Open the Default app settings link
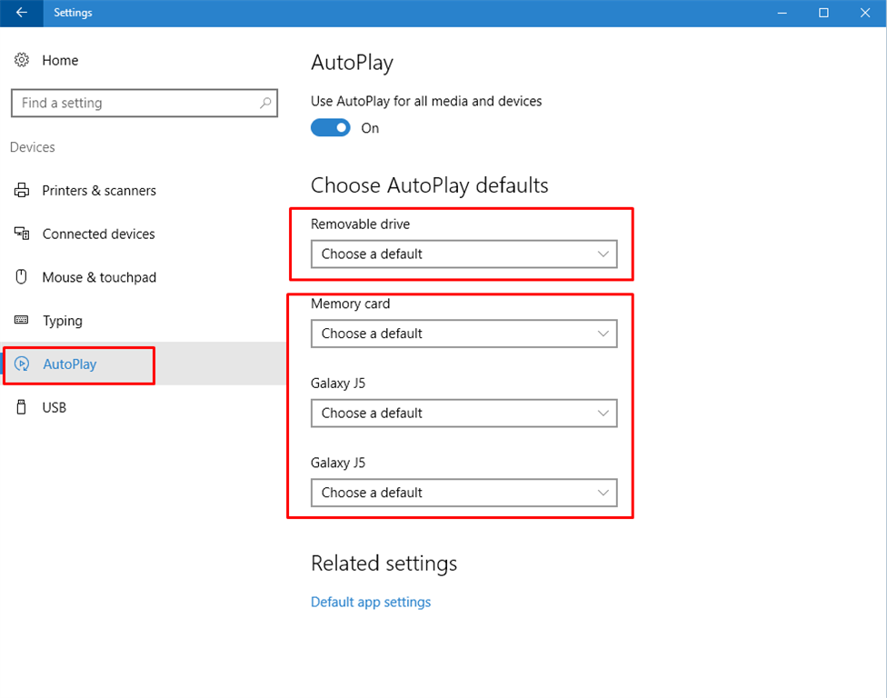 coord(371,602)
